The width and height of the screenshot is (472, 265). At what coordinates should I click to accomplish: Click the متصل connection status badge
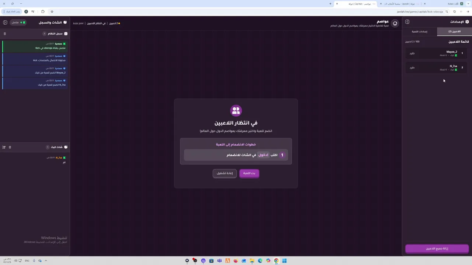[x=18, y=22]
